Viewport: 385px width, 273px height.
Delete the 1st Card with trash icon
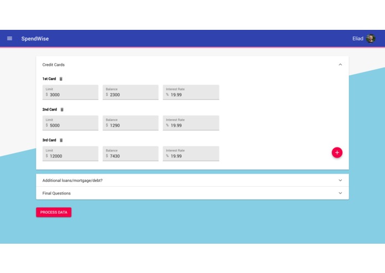[61, 79]
